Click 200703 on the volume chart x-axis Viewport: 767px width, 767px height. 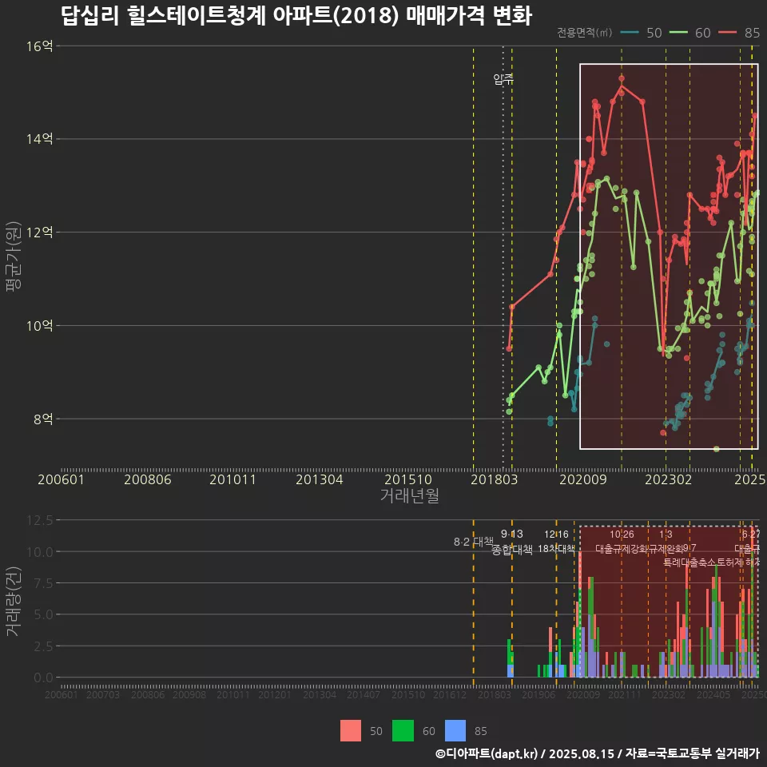tap(103, 694)
